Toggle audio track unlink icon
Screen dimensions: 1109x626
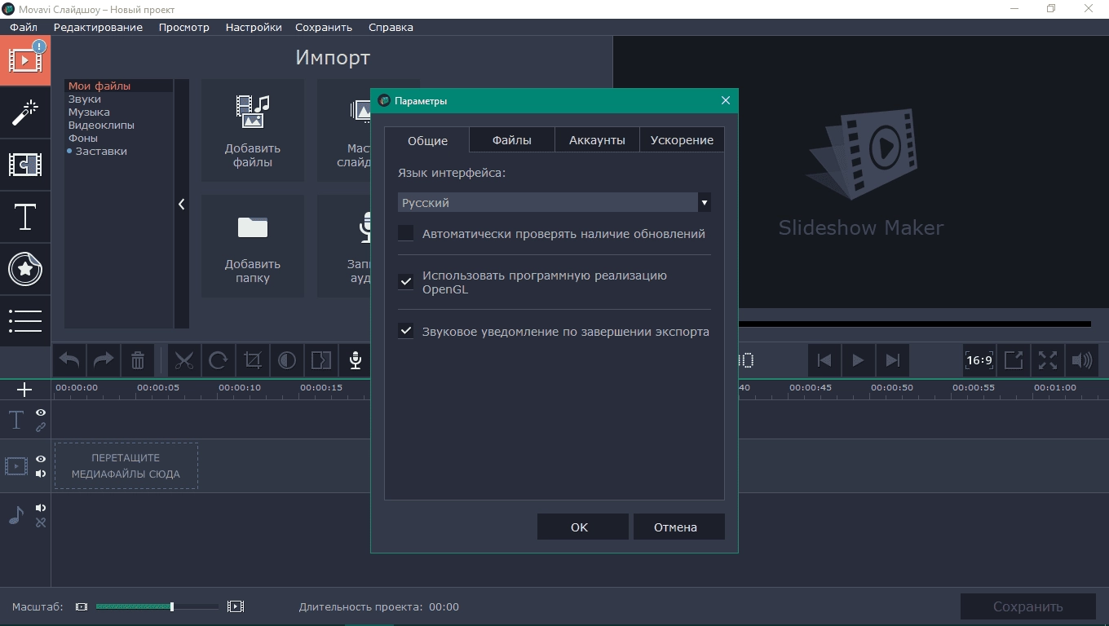41,522
